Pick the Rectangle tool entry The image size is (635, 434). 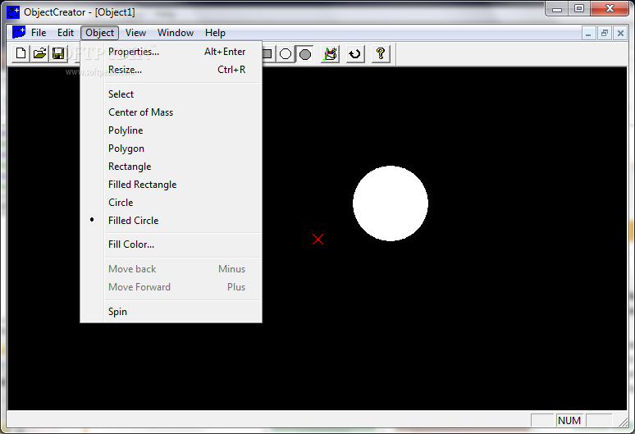click(x=171, y=167)
